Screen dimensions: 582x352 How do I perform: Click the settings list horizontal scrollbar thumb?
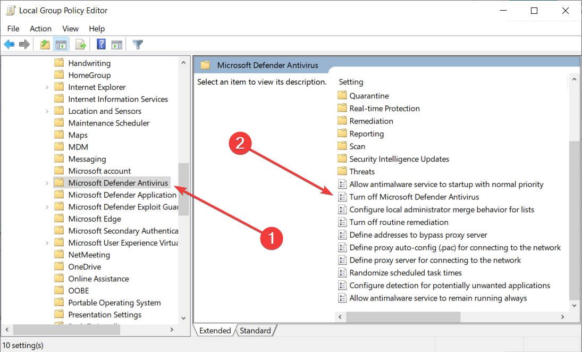(x=403, y=317)
